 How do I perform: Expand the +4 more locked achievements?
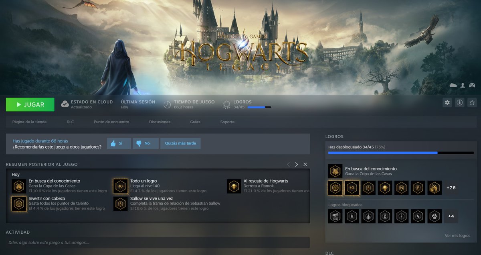click(451, 216)
